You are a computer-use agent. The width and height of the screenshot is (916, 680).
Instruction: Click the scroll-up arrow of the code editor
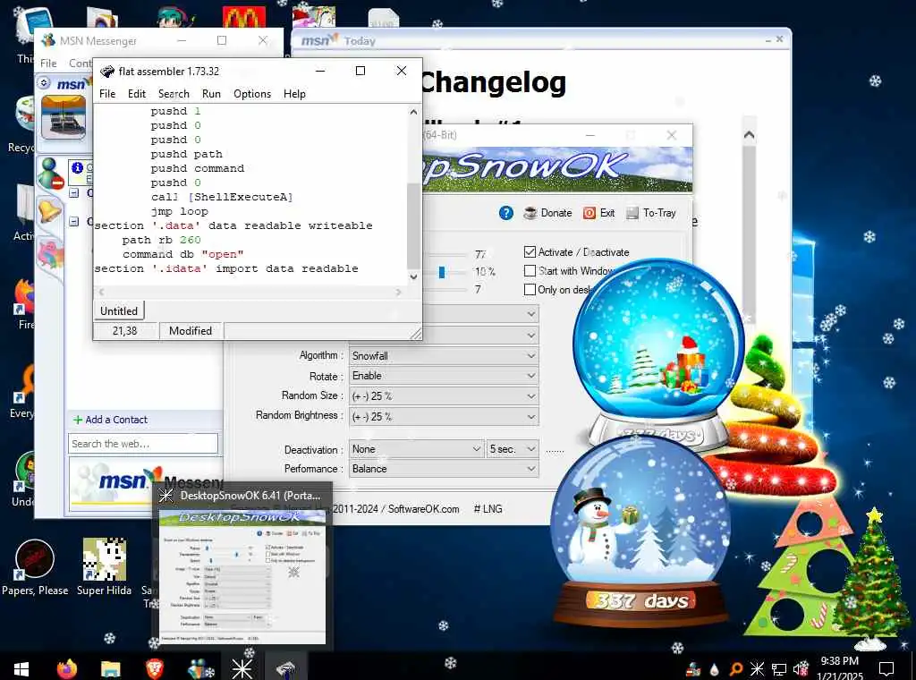pos(413,112)
